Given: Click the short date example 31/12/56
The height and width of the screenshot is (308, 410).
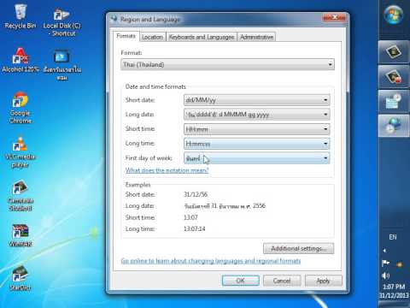Looking at the screenshot, I should click(x=196, y=194).
